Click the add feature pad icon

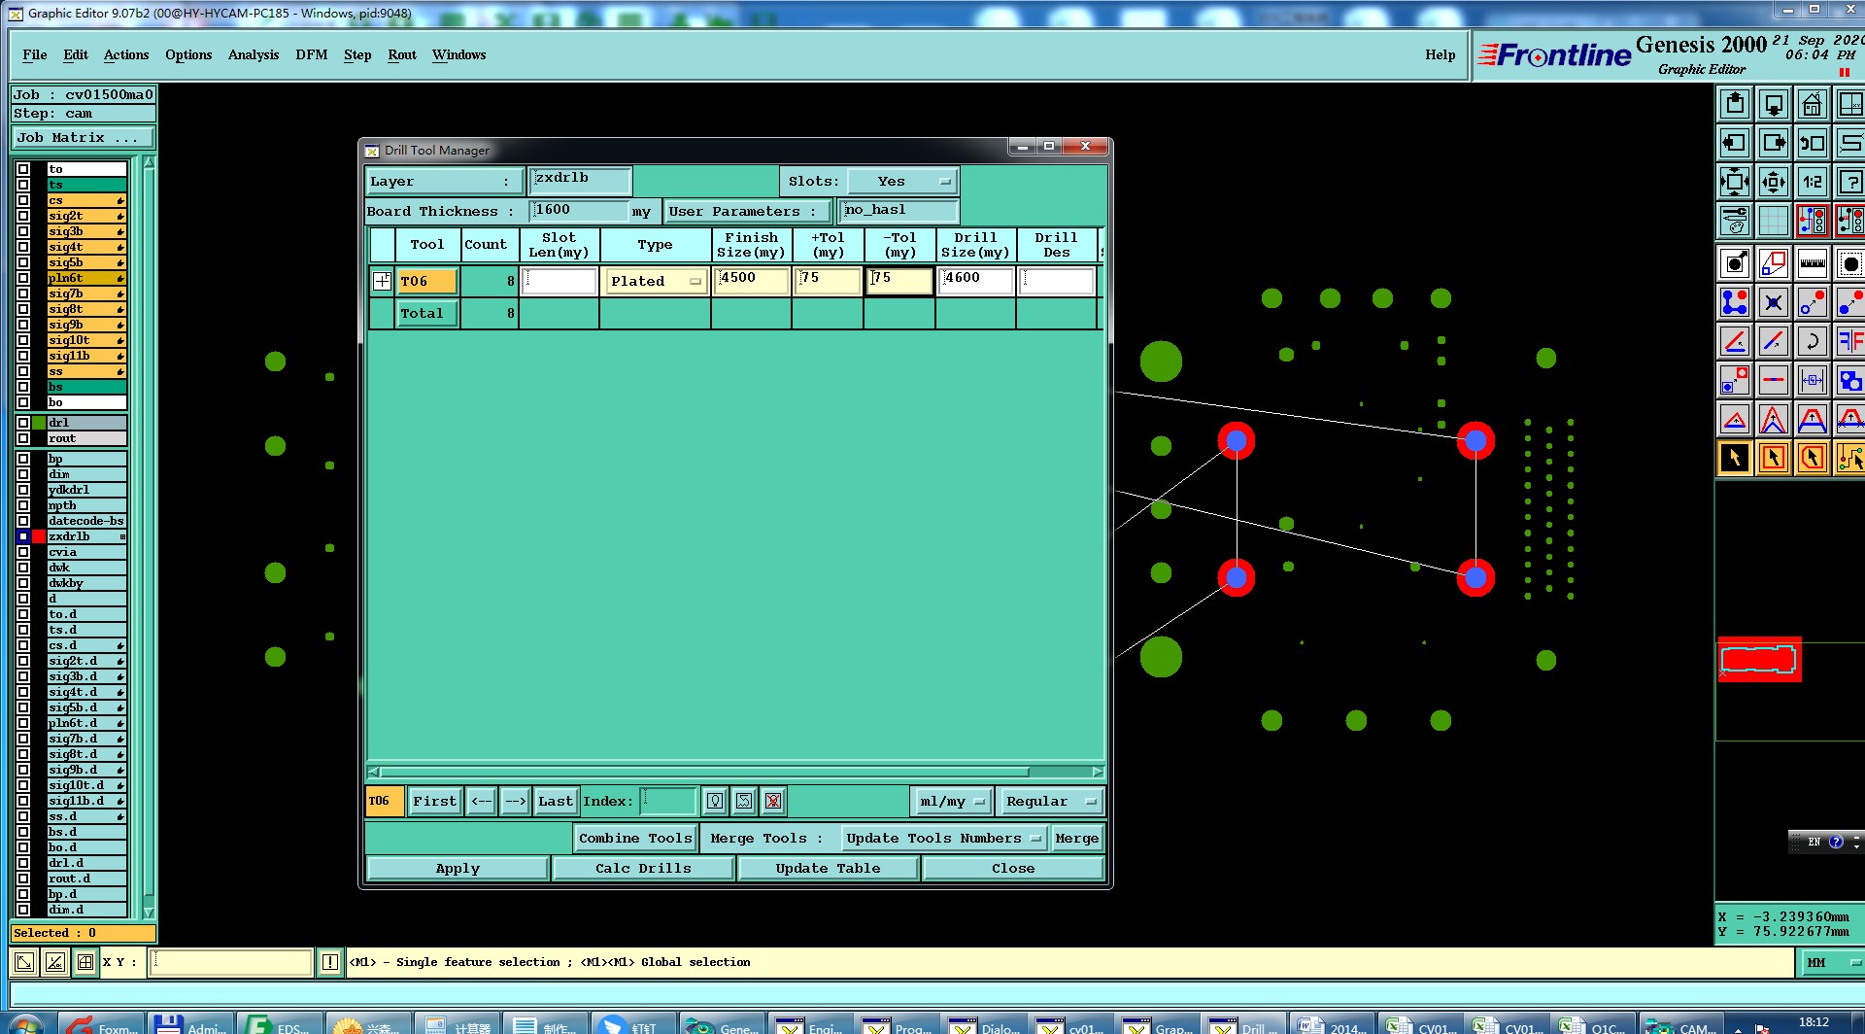pyautogui.click(x=1735, y=263)
